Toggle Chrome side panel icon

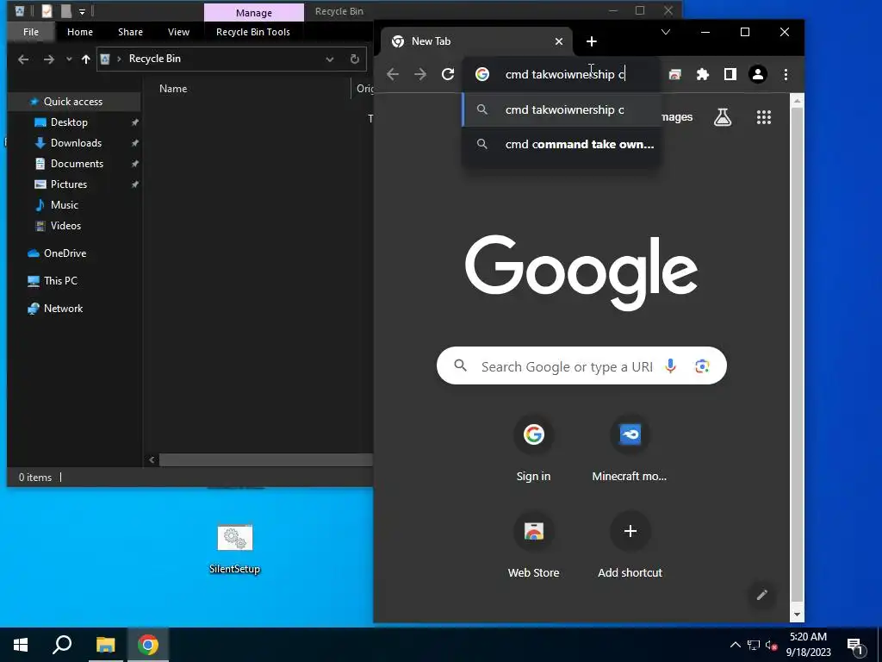click(730, 74)
